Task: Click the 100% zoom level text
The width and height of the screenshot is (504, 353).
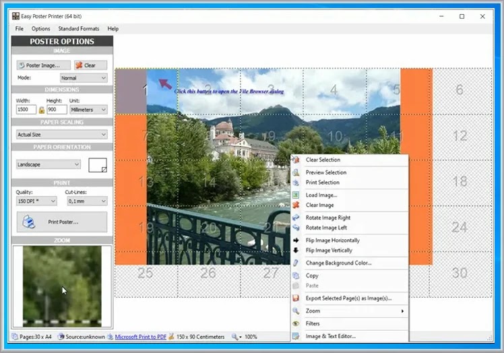Action: pyautogui.click(x=251, y=337)
